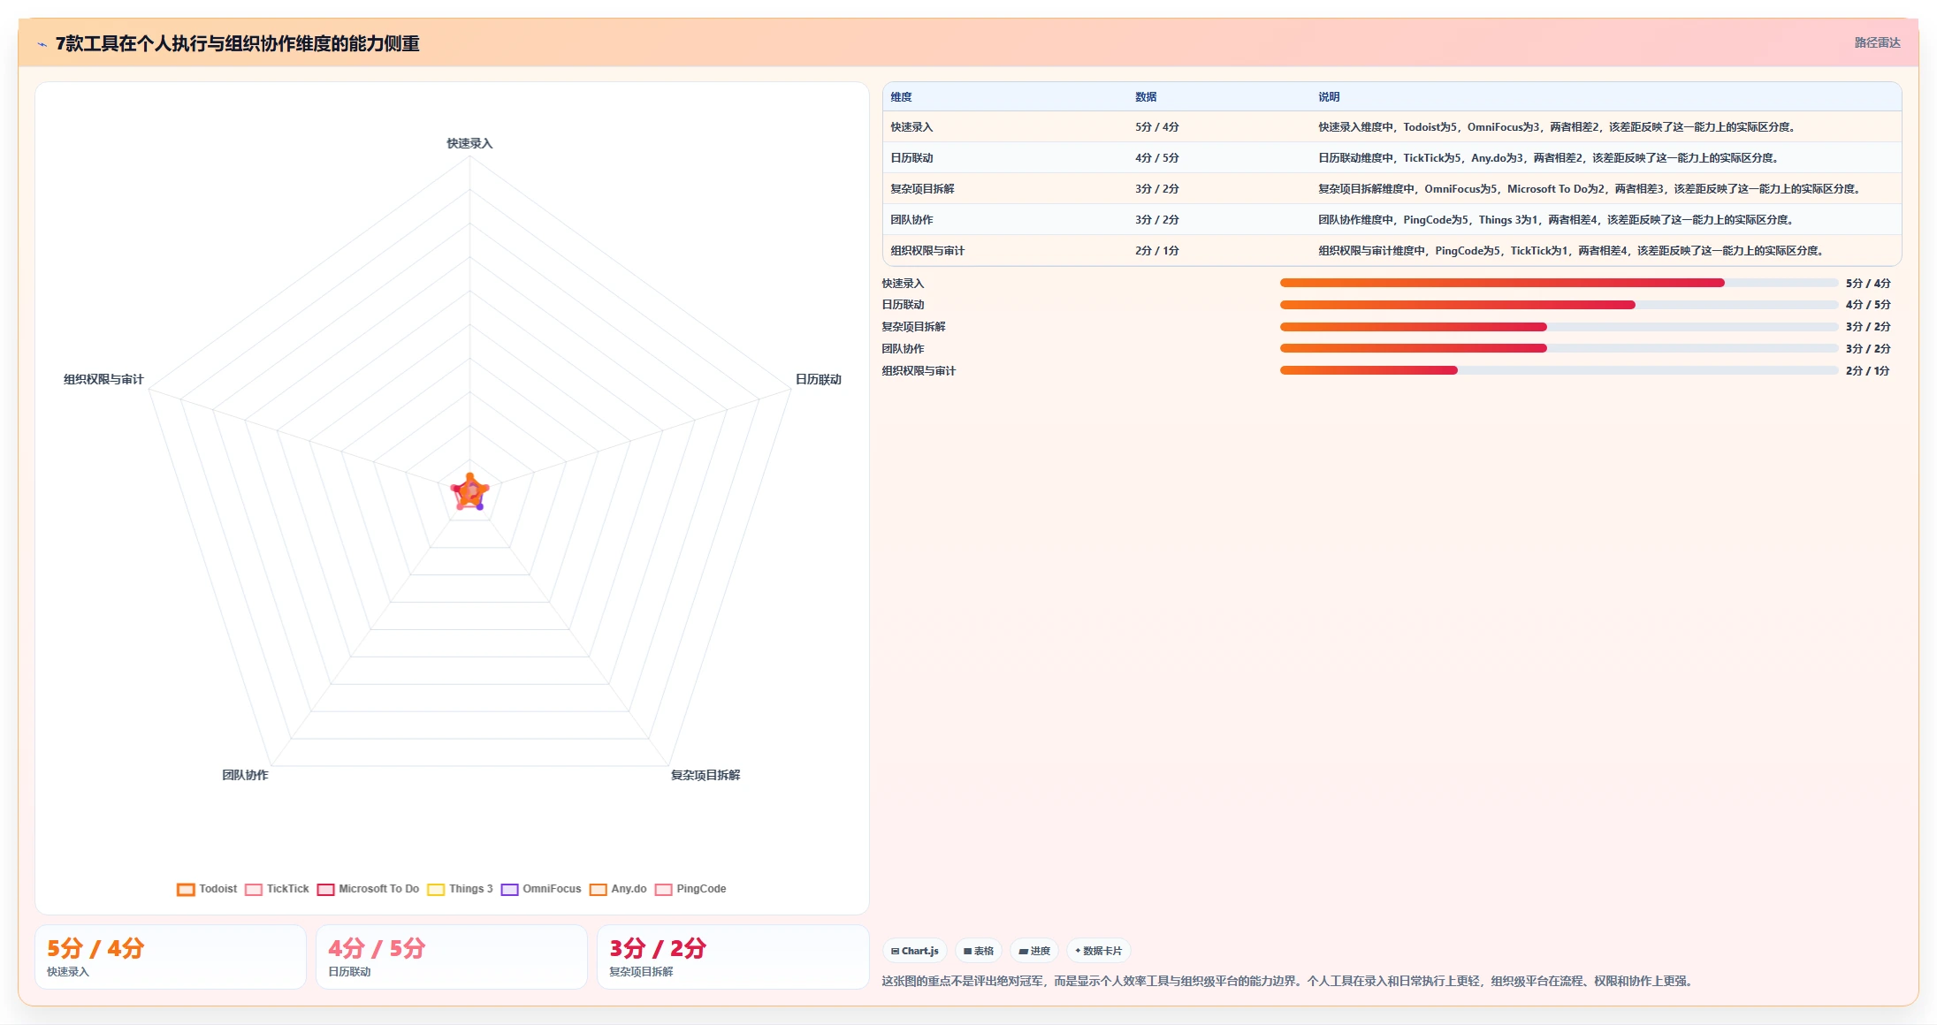Toggle the Todoist legend entry

pyautogui.click(x=207, y=889)
